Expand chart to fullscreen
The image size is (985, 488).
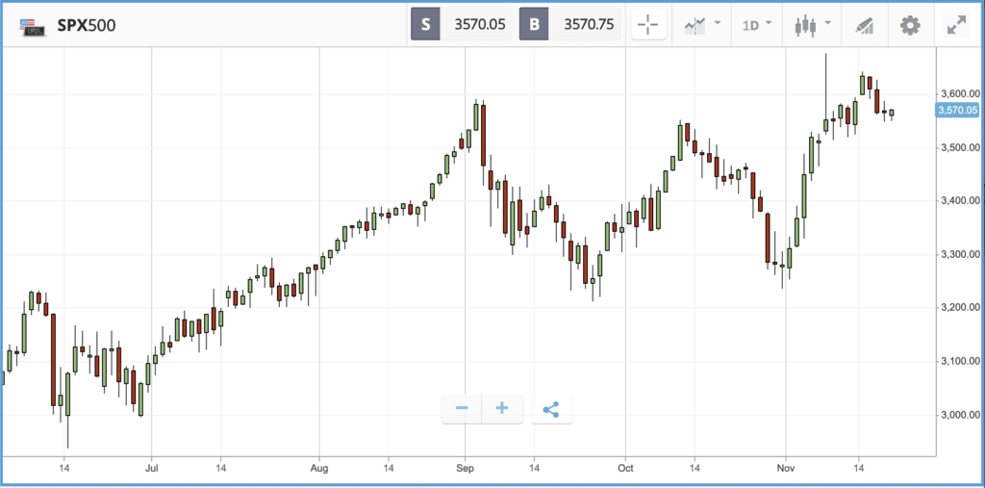(x=956, y=25)
